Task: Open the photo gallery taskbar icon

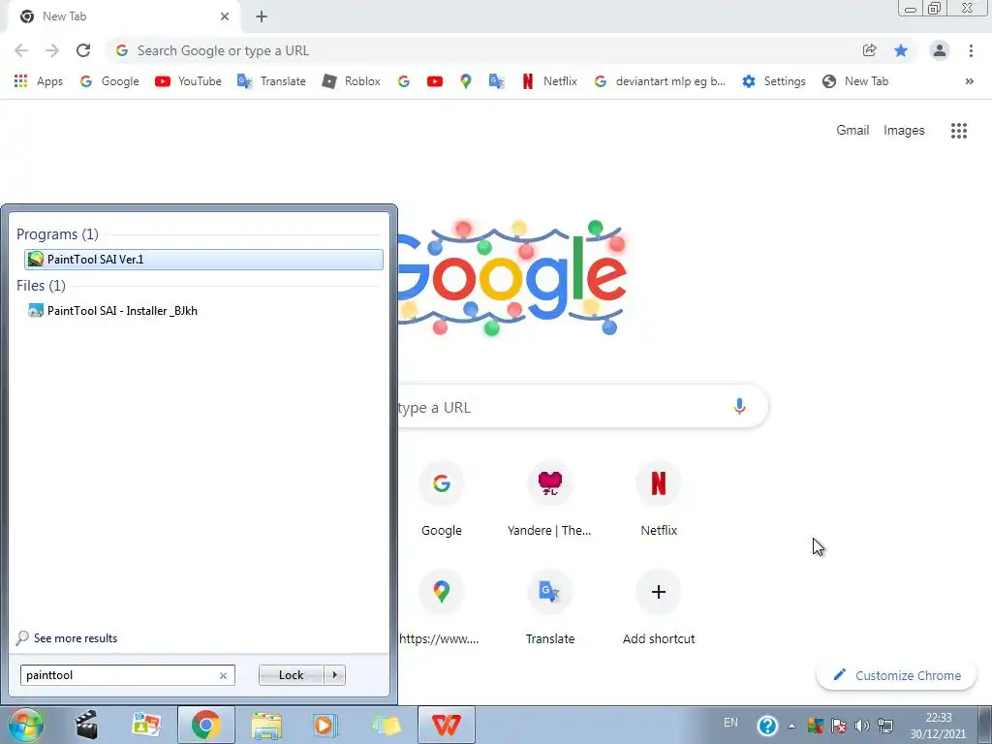Action: (146, 725)
